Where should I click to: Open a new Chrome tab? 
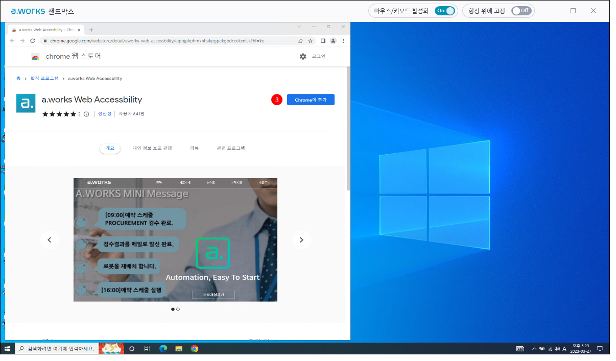[x=91, y=30]
